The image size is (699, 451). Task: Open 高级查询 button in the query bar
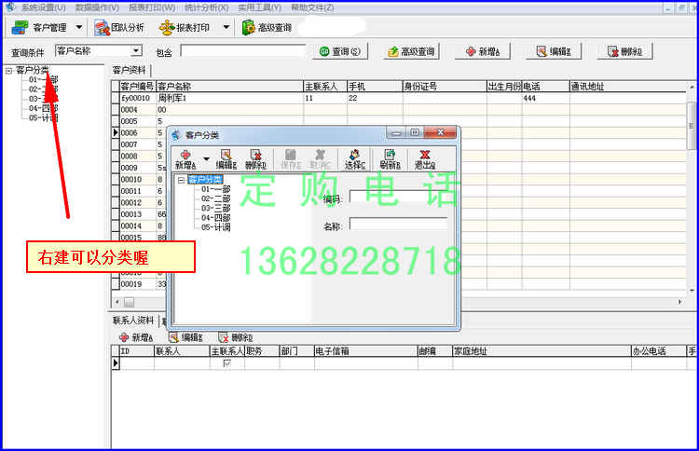[411, 51]
